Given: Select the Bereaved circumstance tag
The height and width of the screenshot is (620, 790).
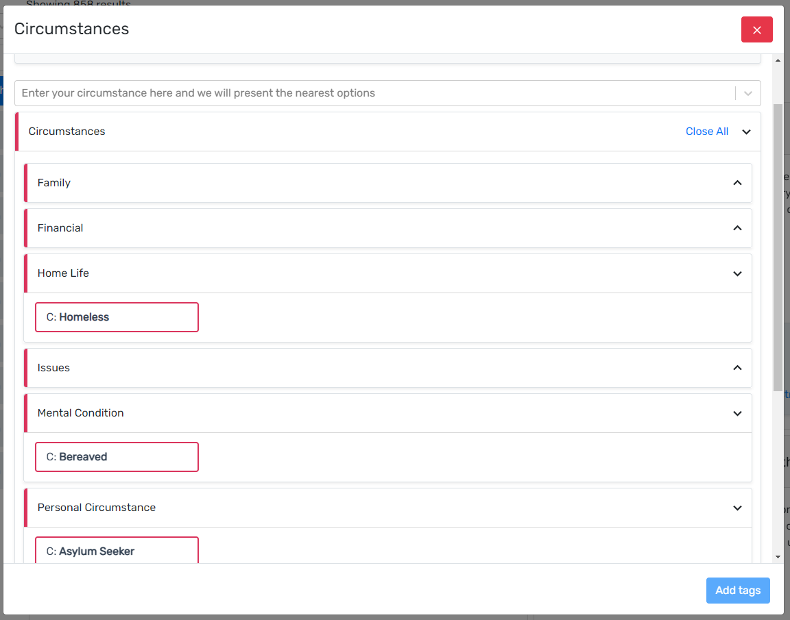Looking at the screenshot, I should (x=117, y=457).
